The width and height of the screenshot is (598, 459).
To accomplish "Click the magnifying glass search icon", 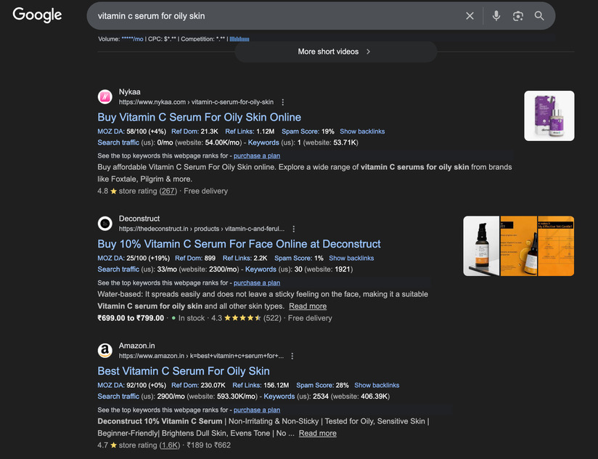I will pyautogui.click(x=539, y=16).
